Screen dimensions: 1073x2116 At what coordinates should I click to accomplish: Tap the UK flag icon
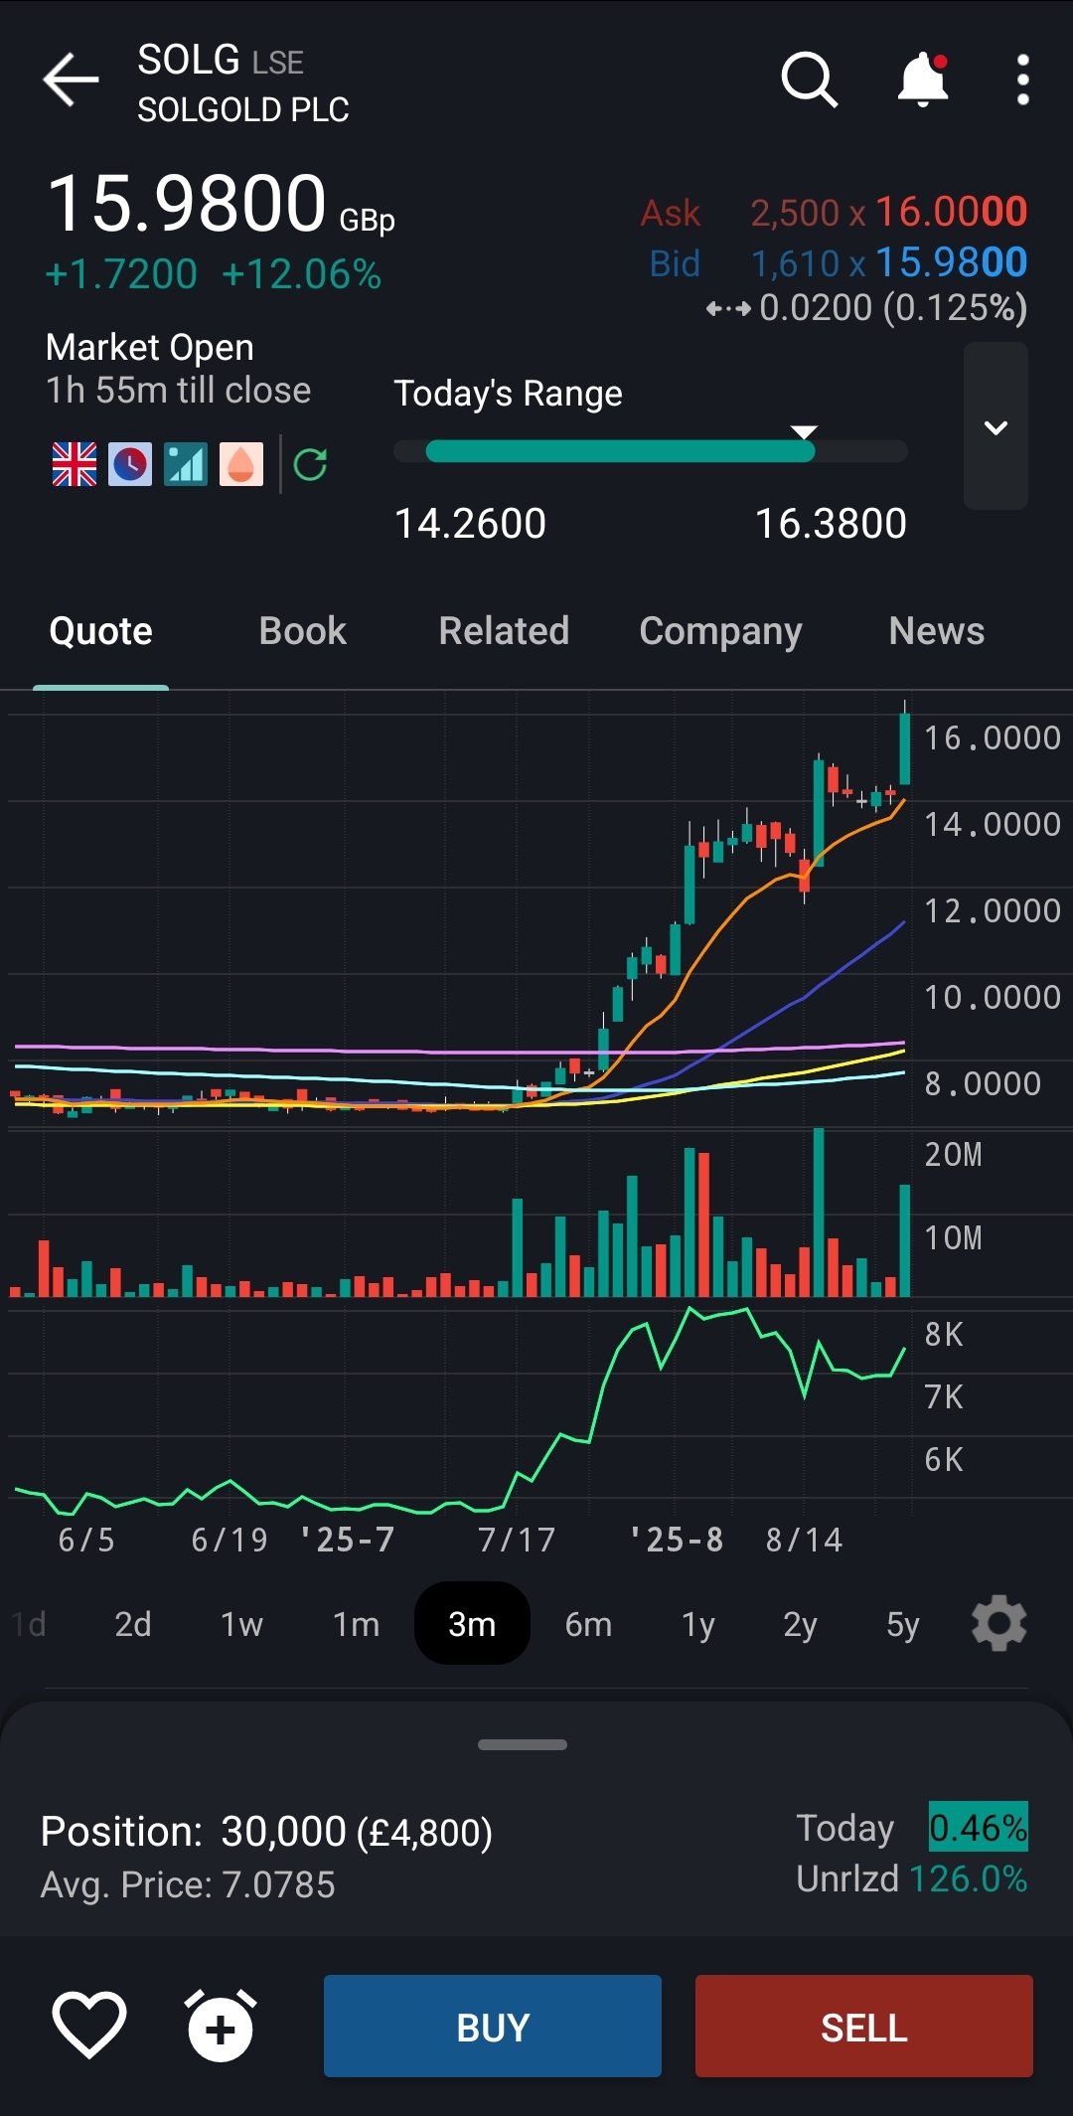coord(75,464)
